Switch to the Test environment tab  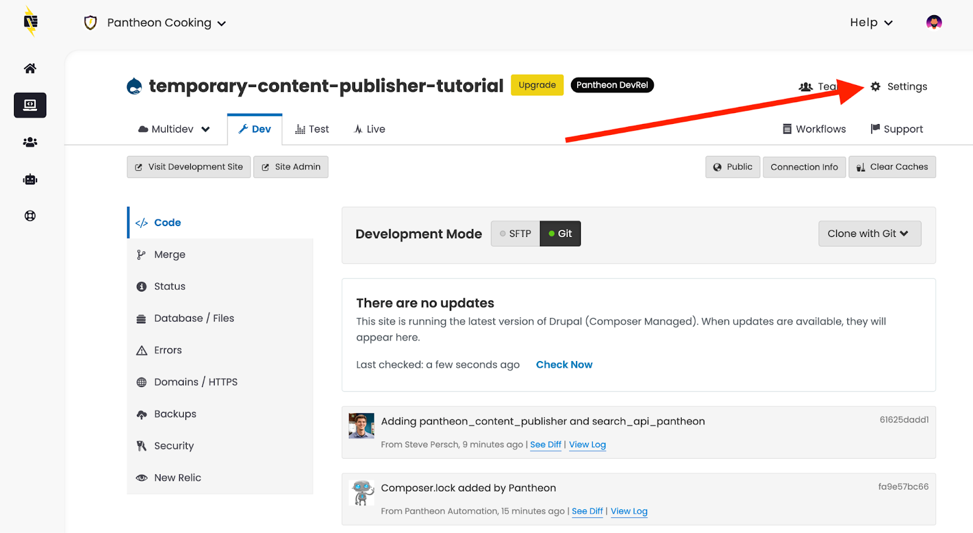[x=312, y=129]
